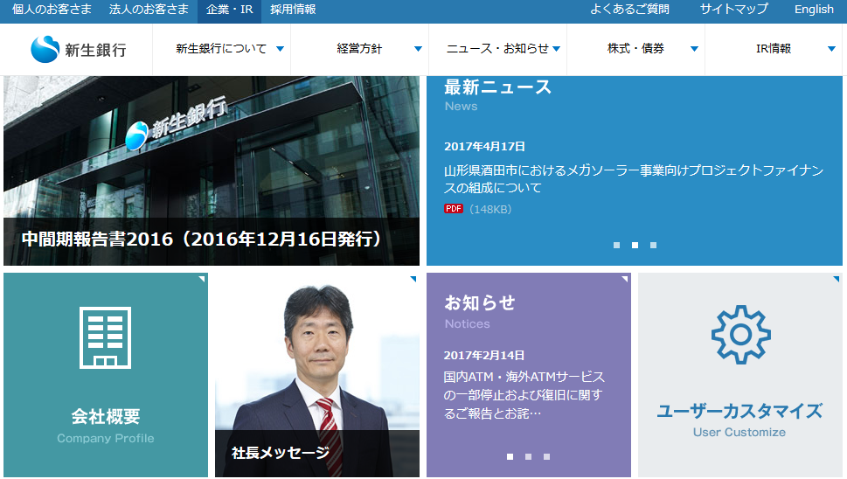The image size is (847, 479).
Task: Click corner arrow on president message tile
Action: click(413, 279)
